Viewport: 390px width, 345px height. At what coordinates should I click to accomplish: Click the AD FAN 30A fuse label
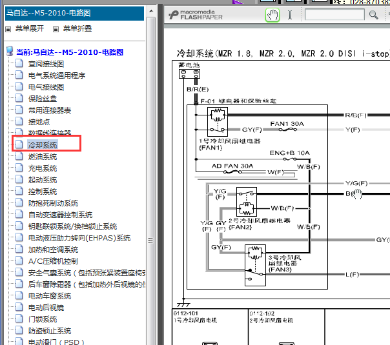pos(232,166)
